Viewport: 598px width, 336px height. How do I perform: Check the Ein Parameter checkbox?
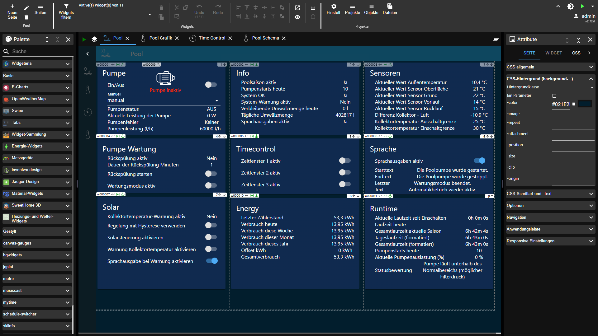coord(554,96)
